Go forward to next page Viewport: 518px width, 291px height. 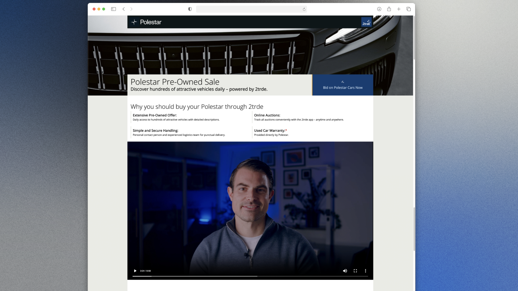(131, 9)
